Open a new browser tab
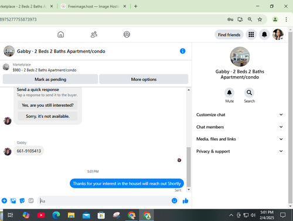 [135, 6]
